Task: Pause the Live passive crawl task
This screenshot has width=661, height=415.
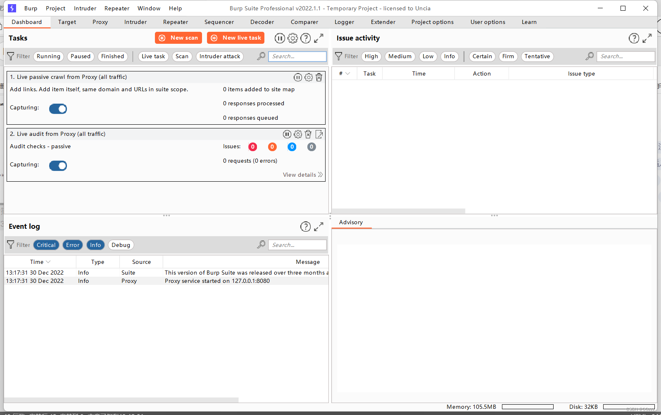Action: [298, 77]
